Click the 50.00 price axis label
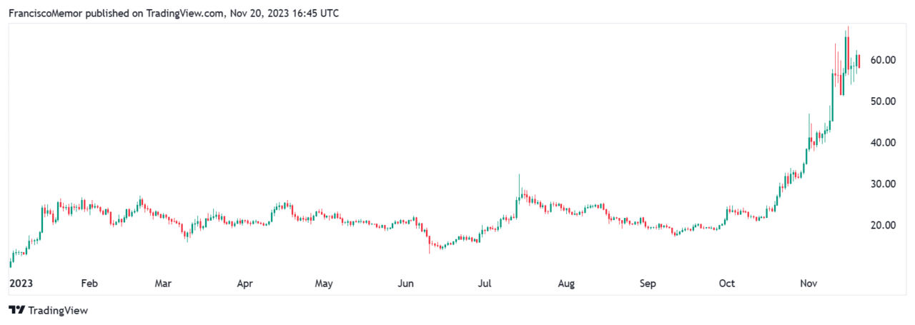Image resolution: width=915 pixels, height=325 pixels. (883, 101)
